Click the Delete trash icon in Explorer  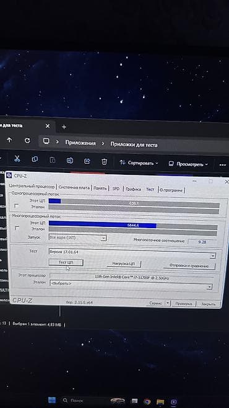104,162
